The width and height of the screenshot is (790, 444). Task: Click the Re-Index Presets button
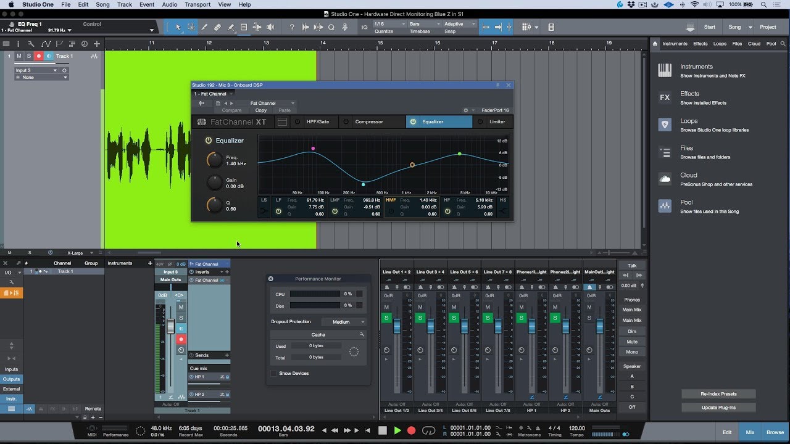(x=718, y=393)
